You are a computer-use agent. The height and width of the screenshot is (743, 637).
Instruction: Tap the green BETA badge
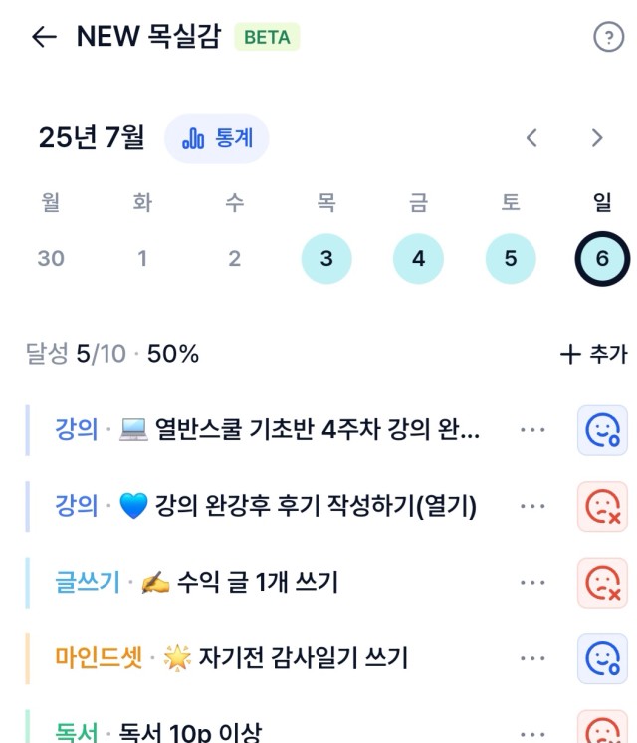(x=267, y=37)
